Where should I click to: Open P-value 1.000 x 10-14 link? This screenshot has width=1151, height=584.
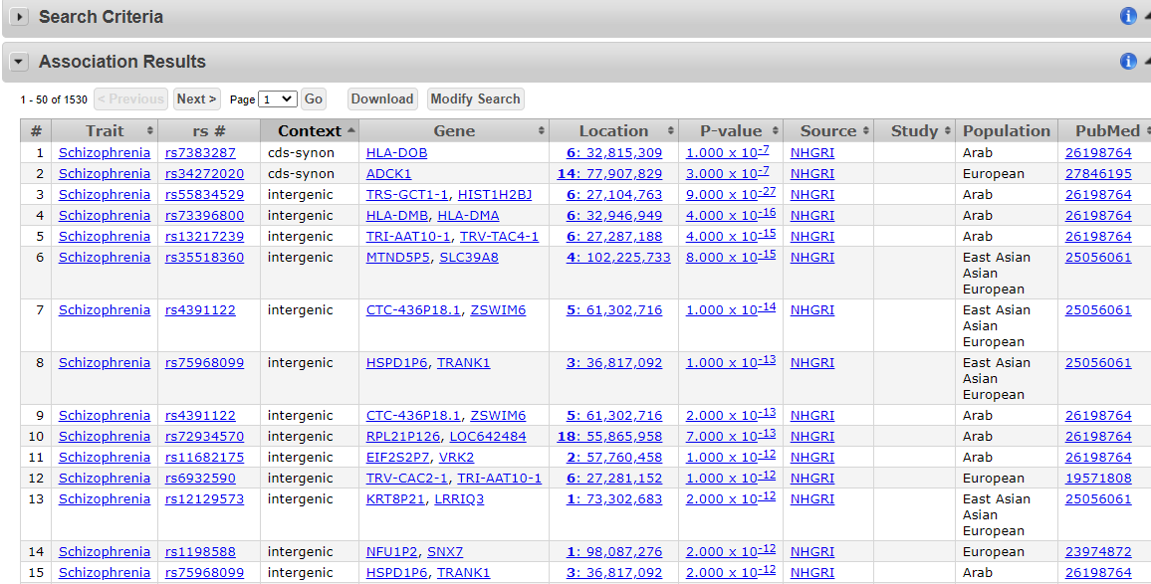(731, 309)
